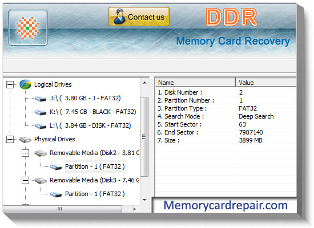Image resolution: width=314 pixels, height=228 pixels.
Task: Collapse the Physical Drives tree node
Action: (x=10, y=140)
